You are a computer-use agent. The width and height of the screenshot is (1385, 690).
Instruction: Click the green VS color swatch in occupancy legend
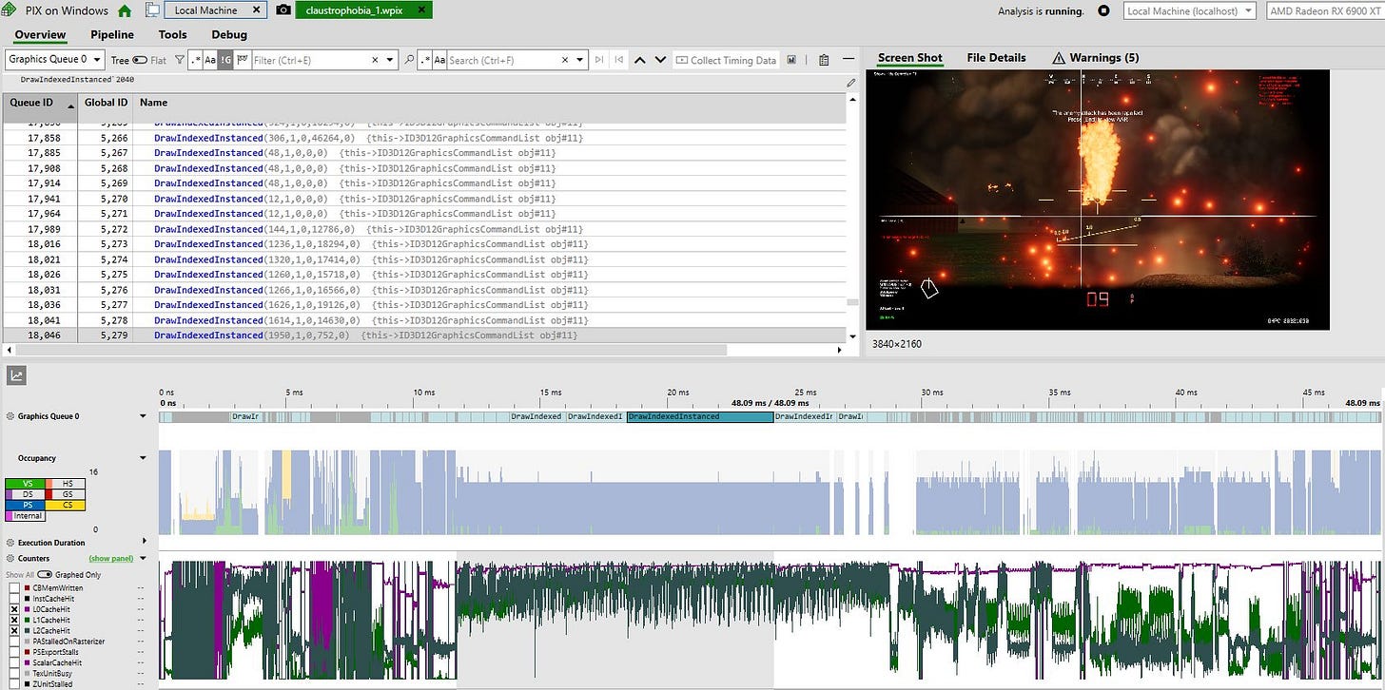pyautogui.click(x=24, y=483)
